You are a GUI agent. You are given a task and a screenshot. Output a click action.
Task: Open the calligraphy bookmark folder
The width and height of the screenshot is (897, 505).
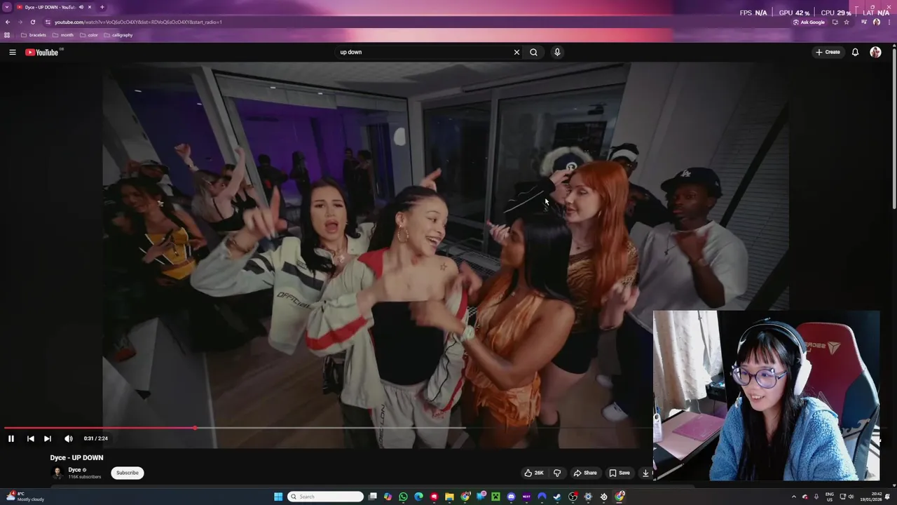[x=118, y=35]
